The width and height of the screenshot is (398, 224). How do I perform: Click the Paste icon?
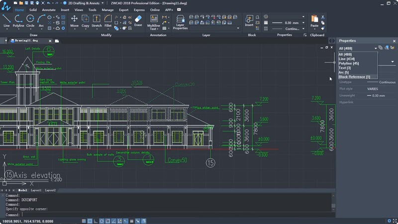coord(314,19)
